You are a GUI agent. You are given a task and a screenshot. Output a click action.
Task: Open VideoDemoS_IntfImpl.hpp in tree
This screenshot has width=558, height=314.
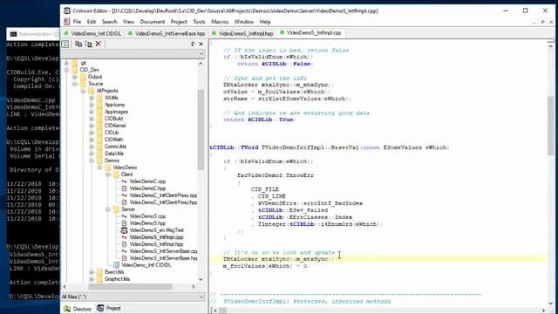coord(156,244)
